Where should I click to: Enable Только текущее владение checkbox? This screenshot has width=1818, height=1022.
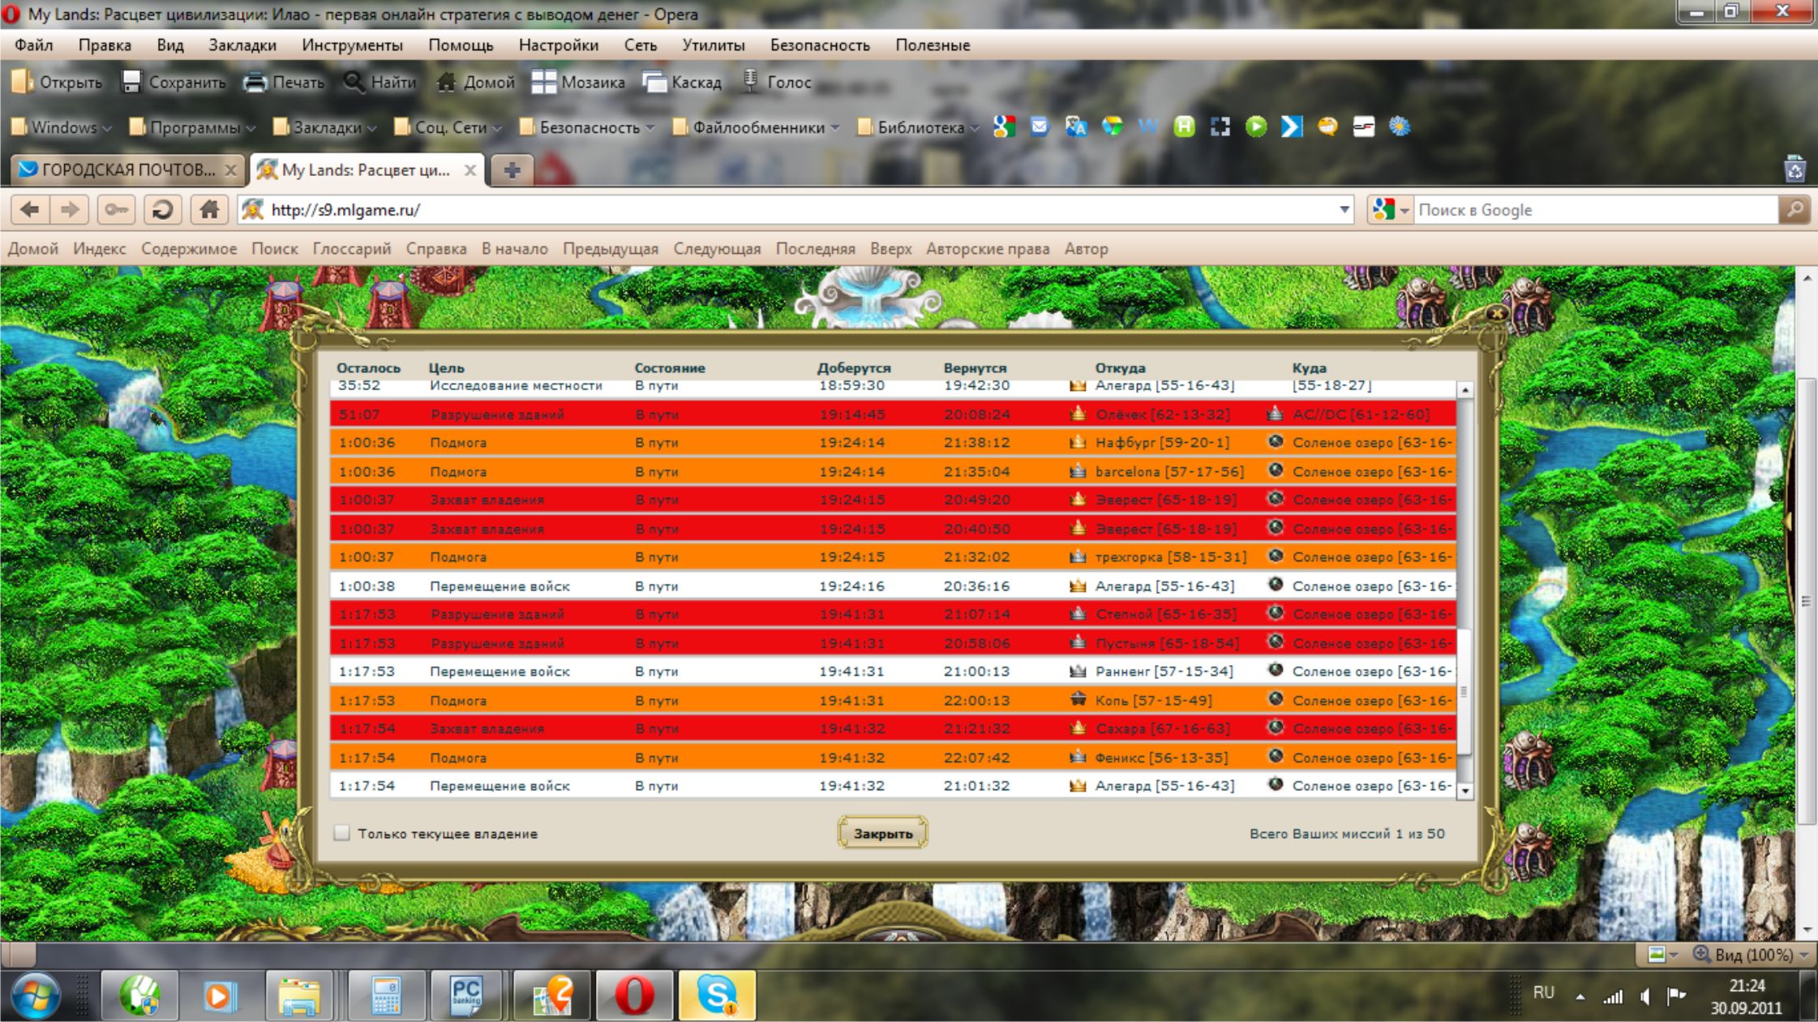(x=342, y=833)
